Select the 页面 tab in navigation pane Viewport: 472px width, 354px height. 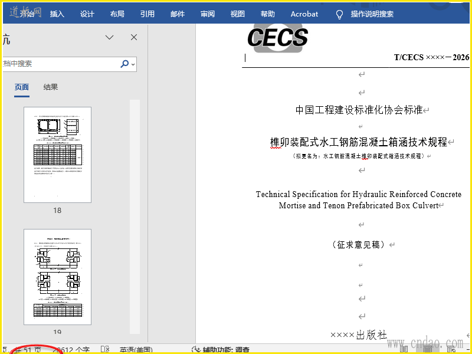click(22, 87)
